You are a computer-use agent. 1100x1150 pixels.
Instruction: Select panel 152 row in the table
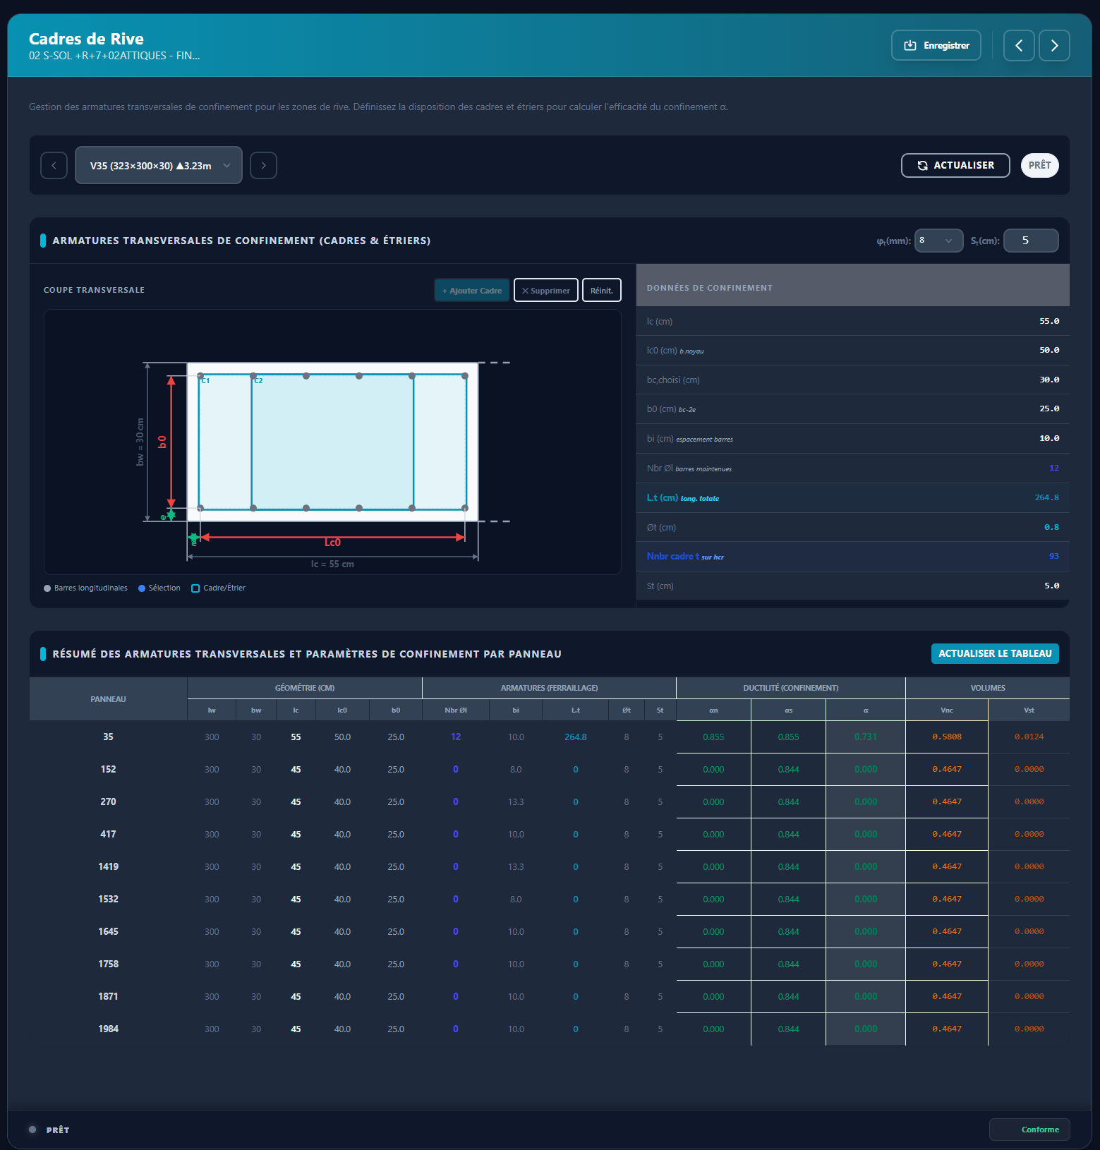(x=549, y=769)
